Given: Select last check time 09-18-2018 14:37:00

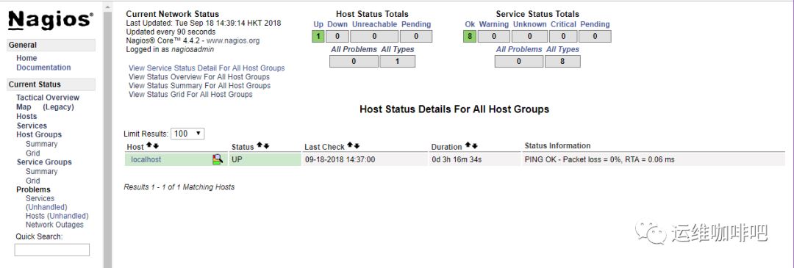Looking at the screenshot, I should click(340, 160).
